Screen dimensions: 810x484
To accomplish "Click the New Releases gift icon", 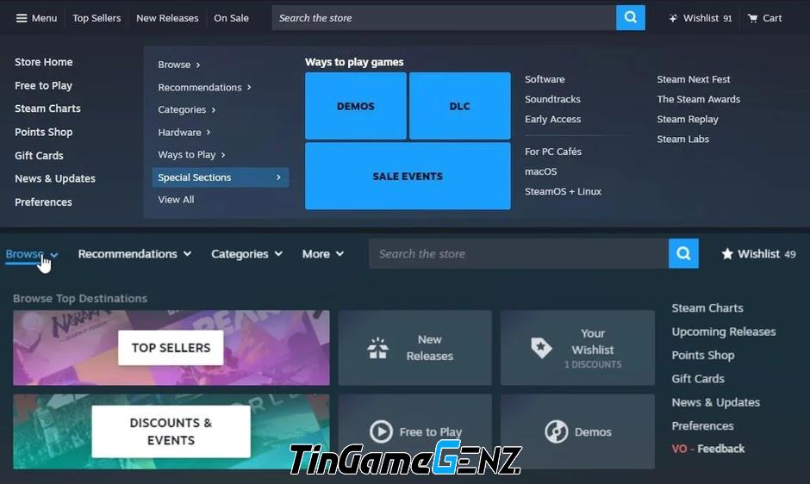I will [378, 348].
